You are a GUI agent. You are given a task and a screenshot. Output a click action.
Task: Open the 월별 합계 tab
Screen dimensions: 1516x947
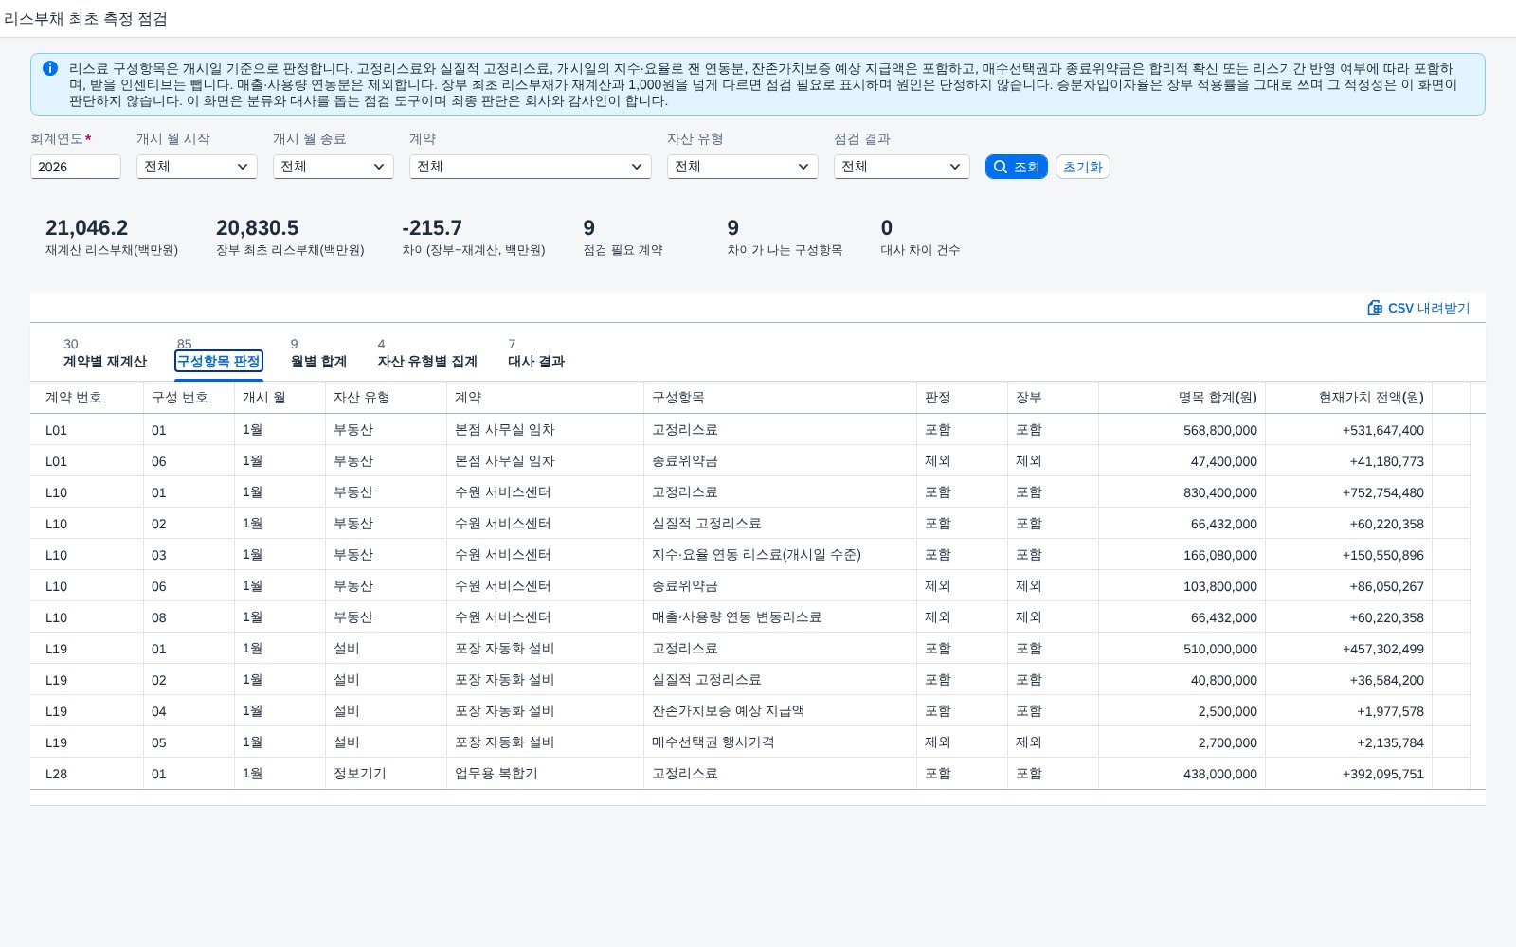pyautogui.click(x=318, y=361)
